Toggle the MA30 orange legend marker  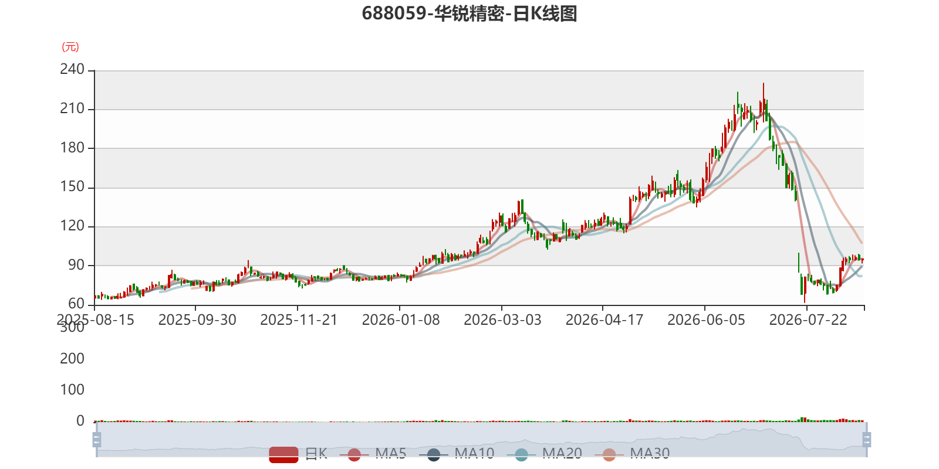[x=609, y=454]
